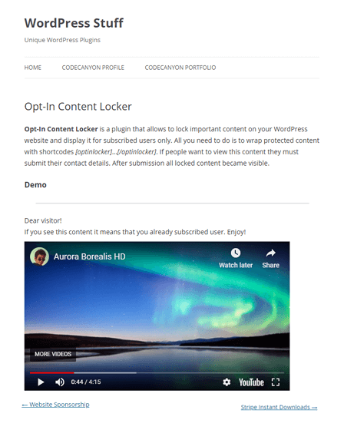
Task: Open the Aurora Borealis HD video title
Action: click(89, 256)
